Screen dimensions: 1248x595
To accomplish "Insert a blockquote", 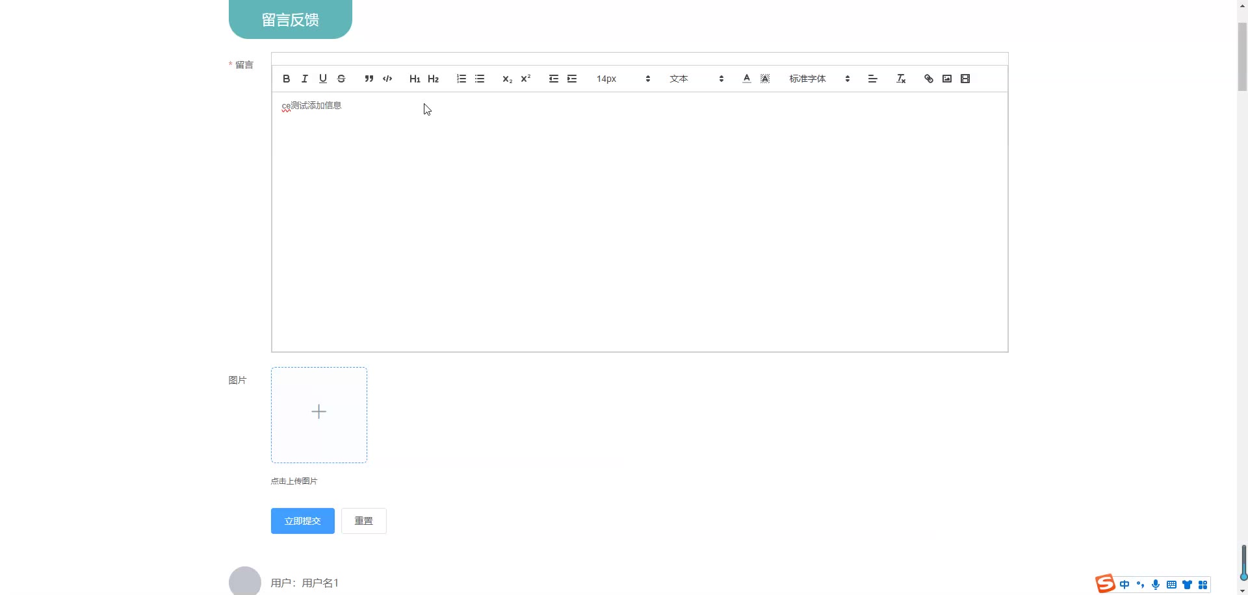I will pyautogui.click(x=369, y=79).
